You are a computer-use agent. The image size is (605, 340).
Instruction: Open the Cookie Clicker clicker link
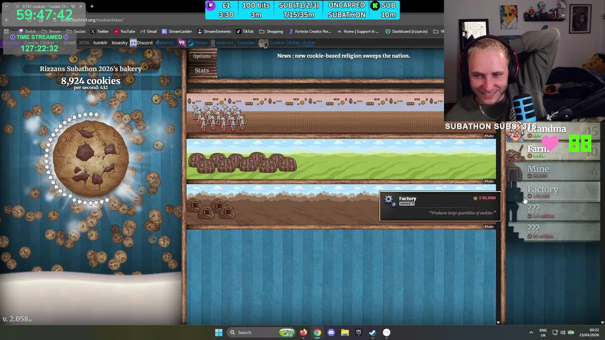click(287, 43)
